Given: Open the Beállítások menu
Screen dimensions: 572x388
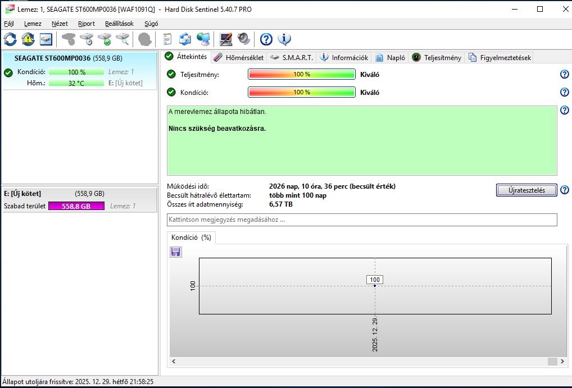Looking at the screenshot, I should point(119,24).
